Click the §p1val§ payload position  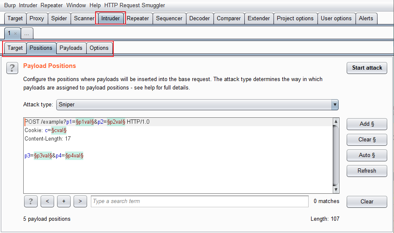(x=85, y=122)
